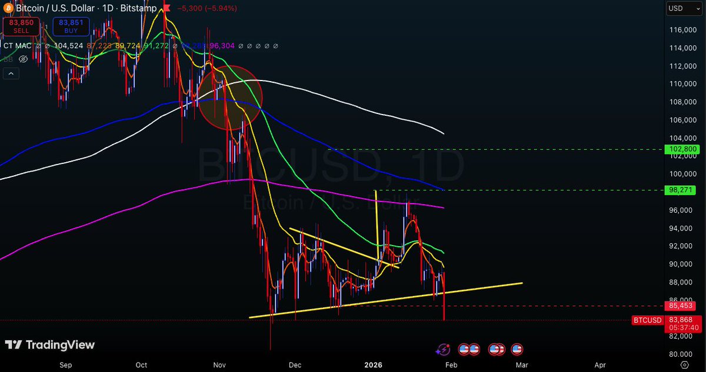Show the hidden BB indicator via eye icon
Screen dimensions: 706x372
point(24,59)
